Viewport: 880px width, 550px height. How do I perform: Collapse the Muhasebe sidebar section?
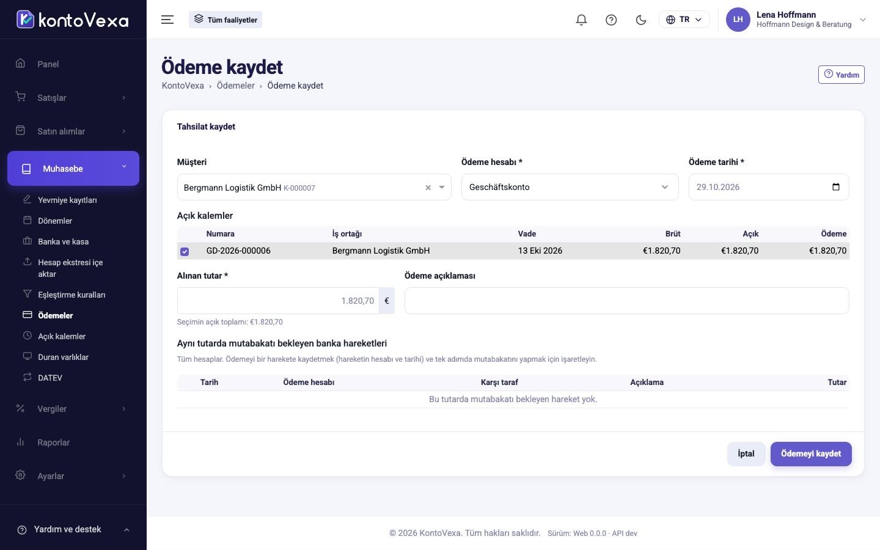click(x=73, y=168)
